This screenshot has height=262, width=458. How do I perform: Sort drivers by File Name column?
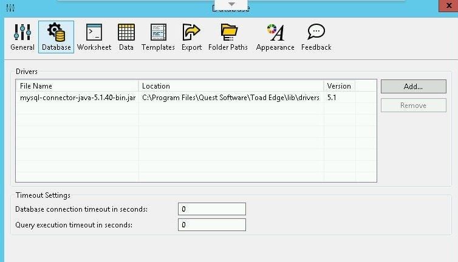(x=77, y=86)
